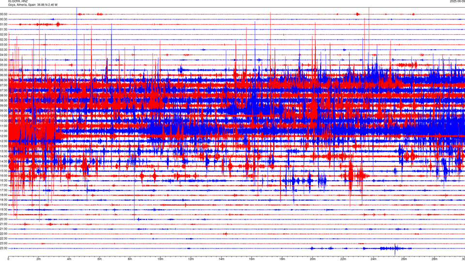Pick the 02:30 time label
The image size is (465, 261).
coord(3,39)
